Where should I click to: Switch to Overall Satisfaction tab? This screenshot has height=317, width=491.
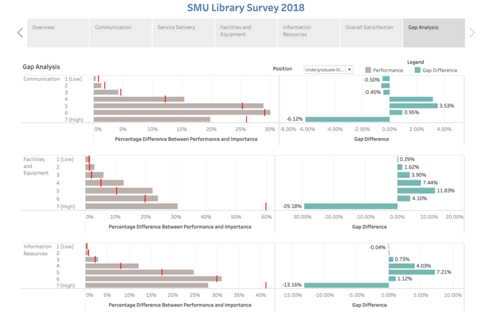(x=371, y=33)
